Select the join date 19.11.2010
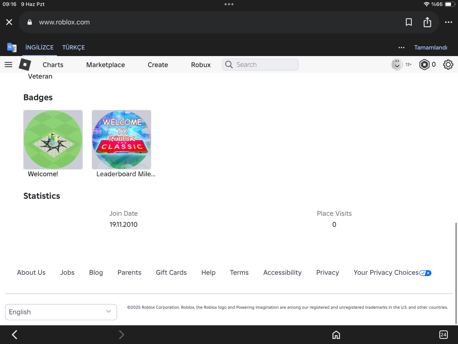The height and width of the screenshot is (344, 458). (x=123, y=225)
